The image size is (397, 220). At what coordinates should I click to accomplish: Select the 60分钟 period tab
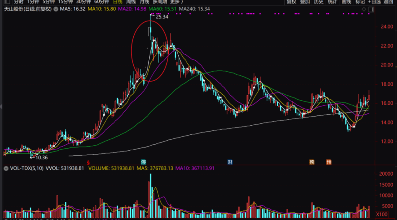click(102, 2)
